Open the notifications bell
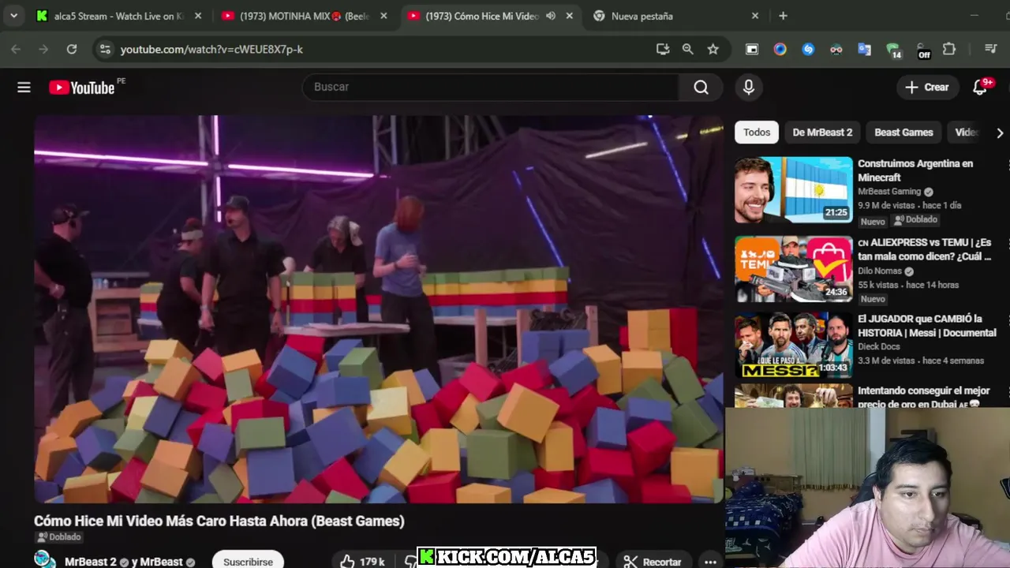Viewport: 1010px width, 568px height. 980,88
